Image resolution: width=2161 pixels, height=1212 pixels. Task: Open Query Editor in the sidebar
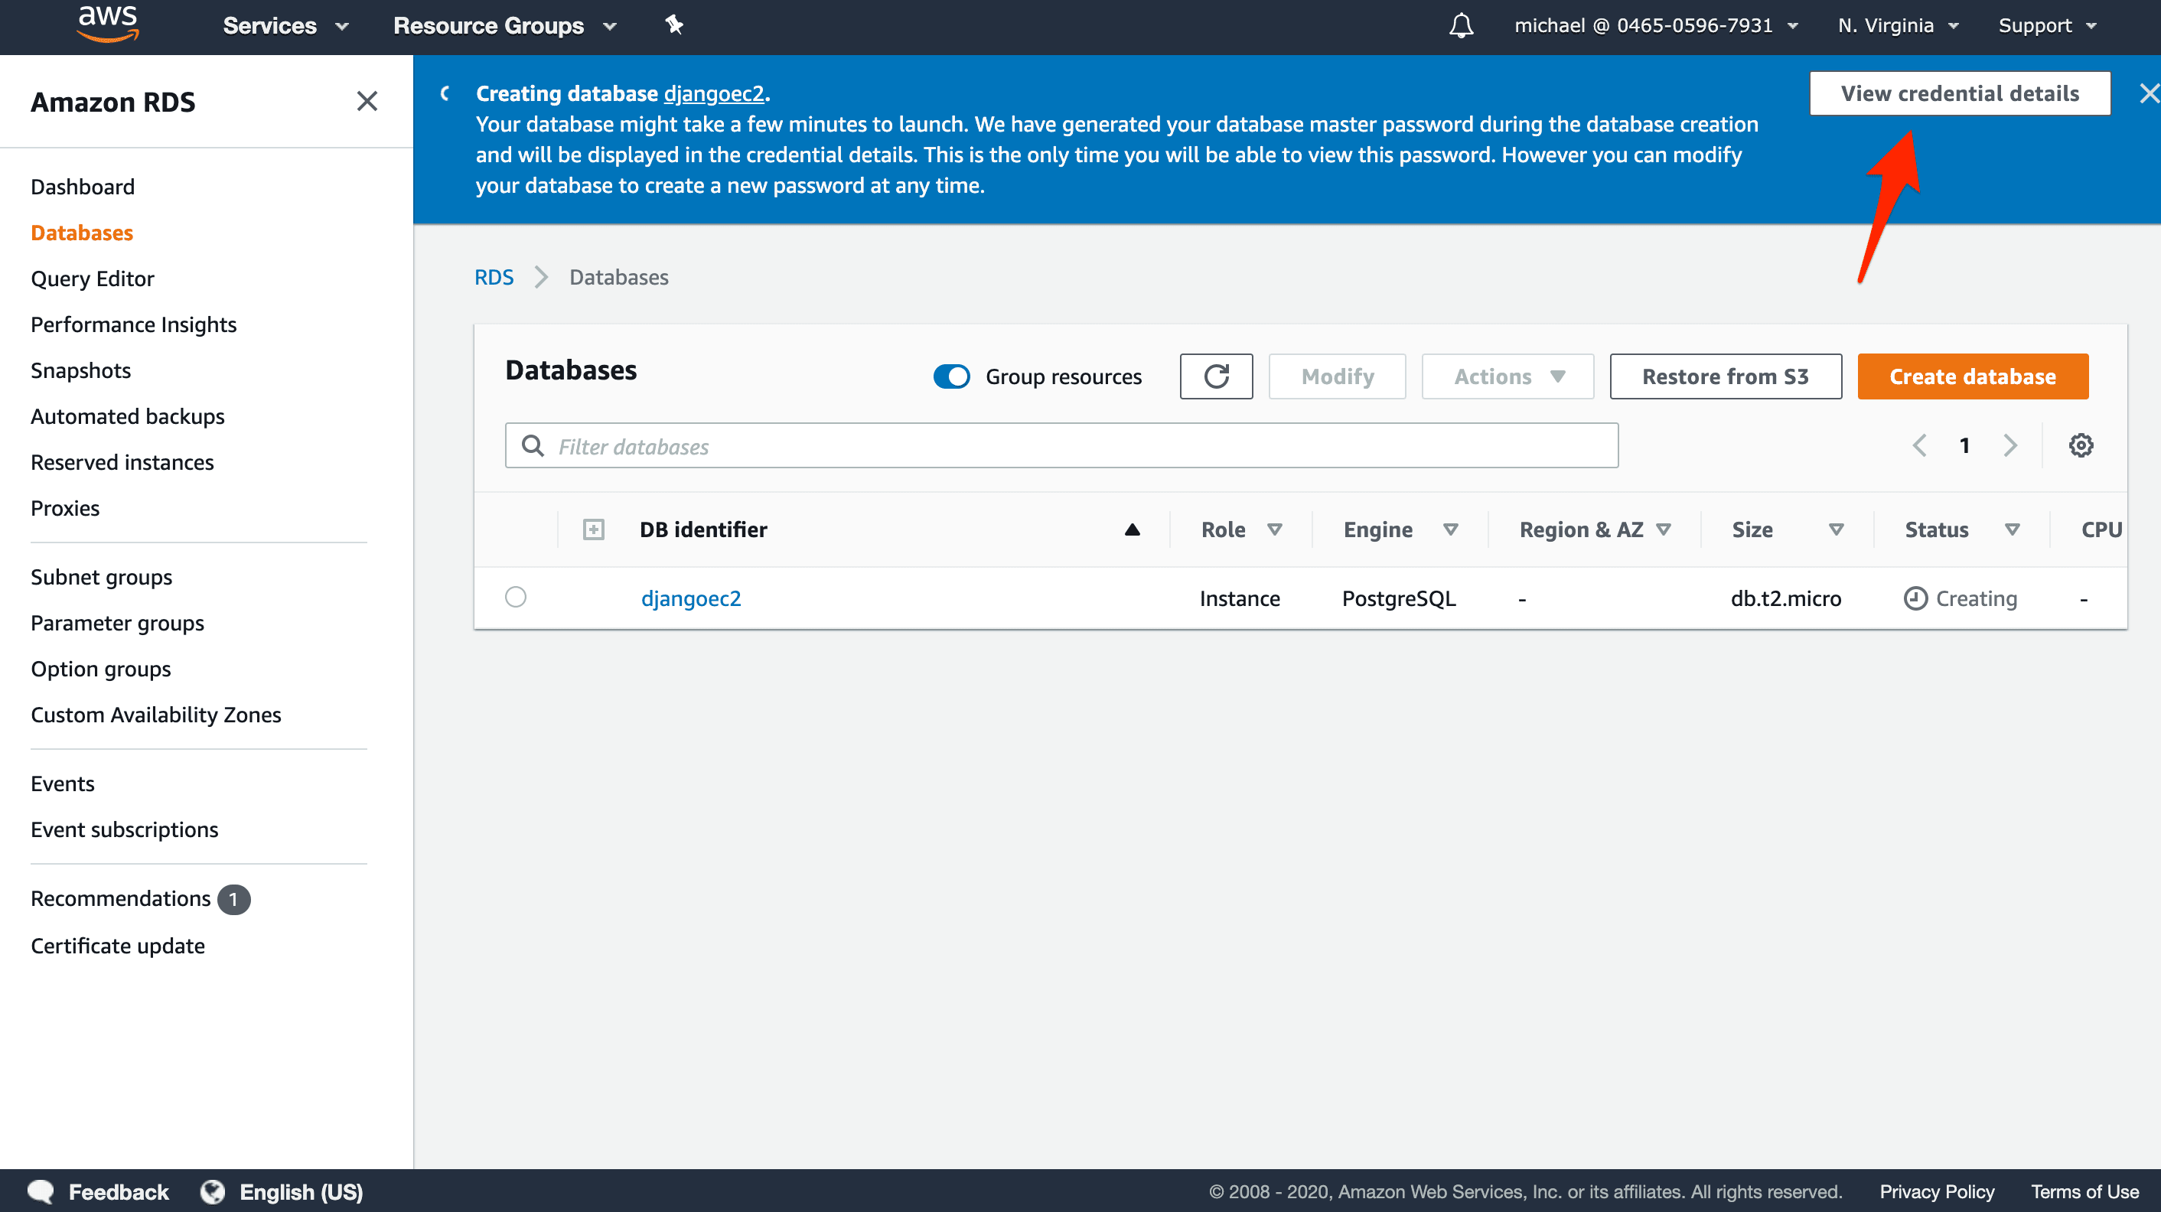[x=93, y=279]
